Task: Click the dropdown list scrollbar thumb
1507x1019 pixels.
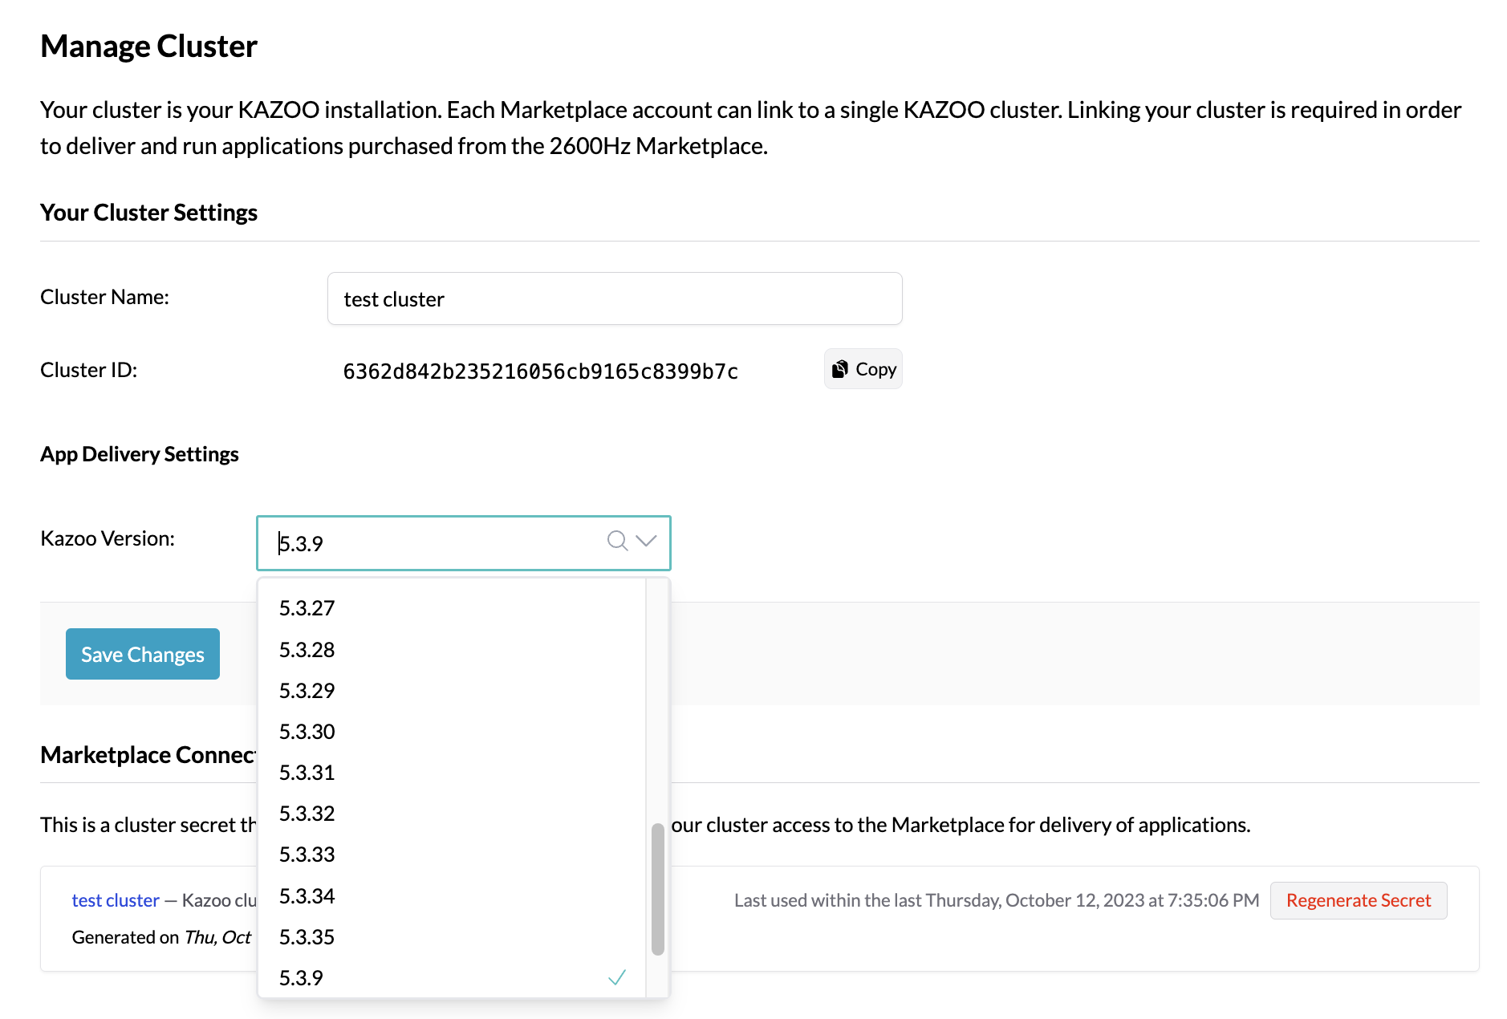Action: (x=658, y=889)
